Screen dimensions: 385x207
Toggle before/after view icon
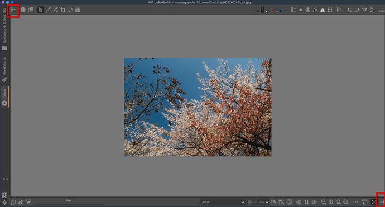click(x=31, y=10)
